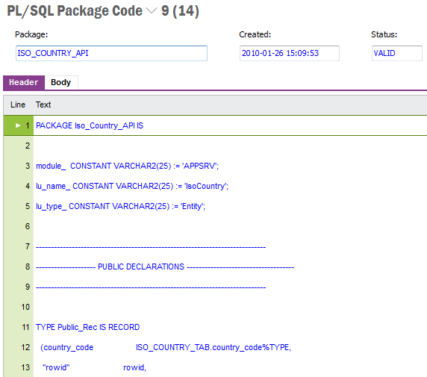This screenshot has width=427, height=377.
Task: Click the PL/SQL Package Code title text
Action: (x=75, y=11)
